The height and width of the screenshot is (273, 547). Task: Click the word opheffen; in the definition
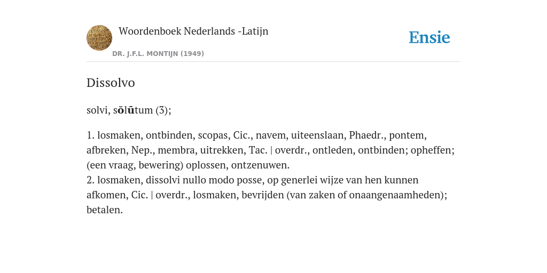click(433, 150)
